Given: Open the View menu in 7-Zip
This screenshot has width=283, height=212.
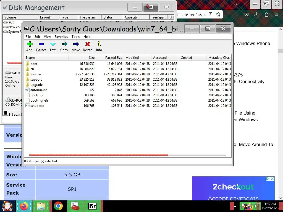Looking at the screenshot, I should tap(47, 37).
